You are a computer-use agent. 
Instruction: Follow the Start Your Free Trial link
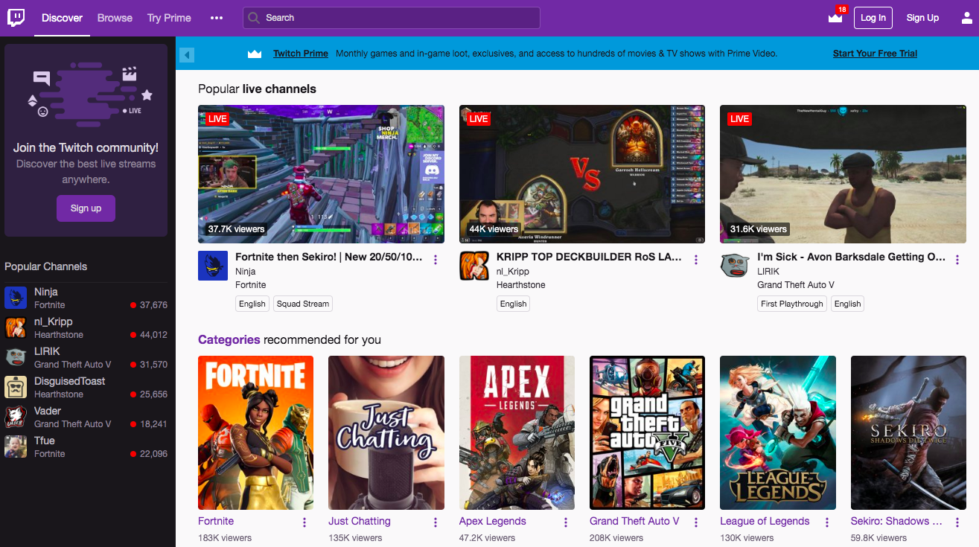click(875, 54)
